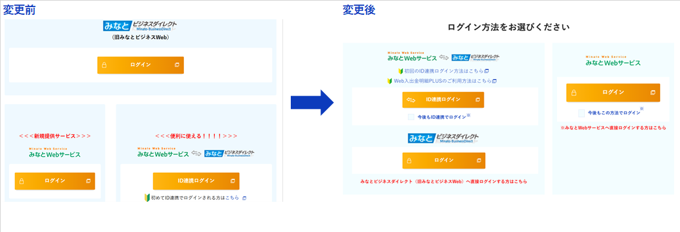Click the new-window icon after 初回のID連携ログイン方法はこちら
This screenshot has height=232, width=680.
point(487,71)
